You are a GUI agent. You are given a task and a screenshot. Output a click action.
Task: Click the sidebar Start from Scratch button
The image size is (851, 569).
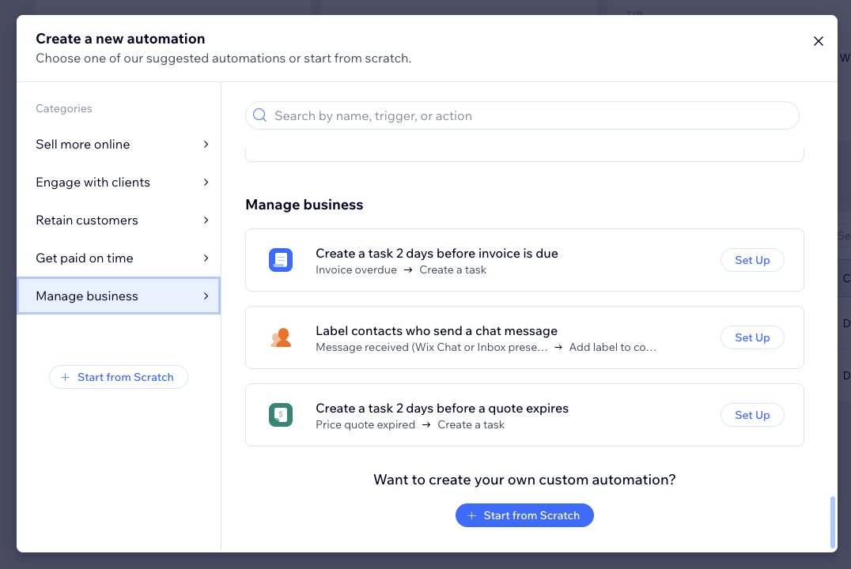[x=119, y=377]
